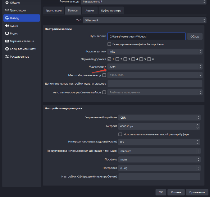Open Accessibility settings icon
Viewport: 210px width, 197px height.
[7, 49]
